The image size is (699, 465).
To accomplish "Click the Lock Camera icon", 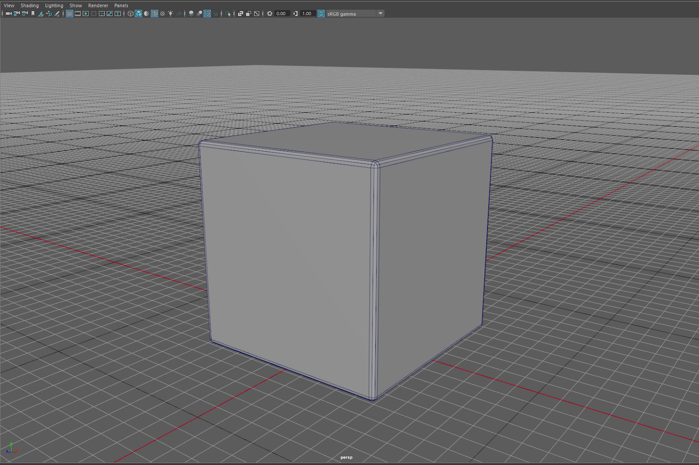I will [x=17, y=14].
